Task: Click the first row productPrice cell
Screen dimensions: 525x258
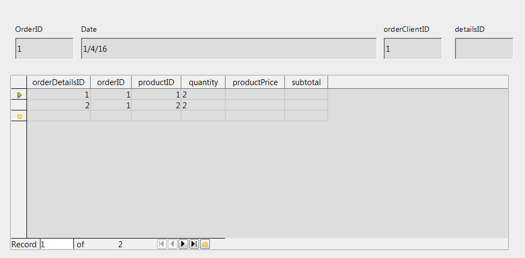Action: coord(255,95)
